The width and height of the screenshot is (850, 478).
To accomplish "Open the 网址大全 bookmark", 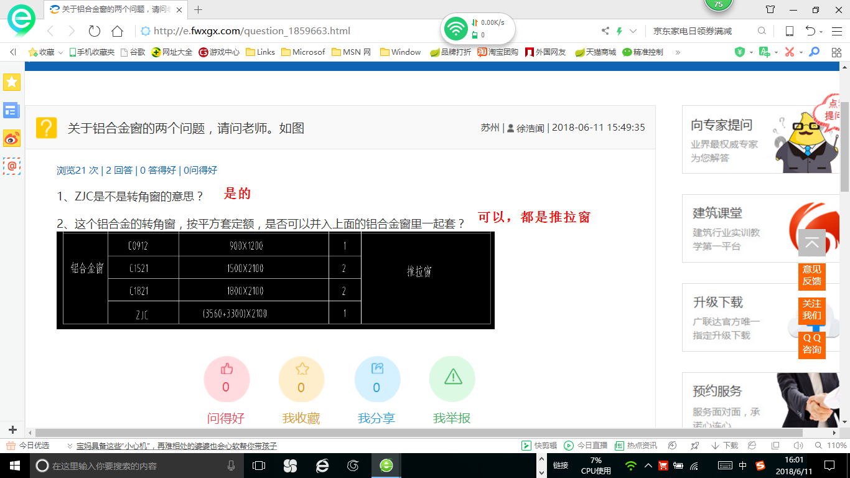I will (172, 52).
